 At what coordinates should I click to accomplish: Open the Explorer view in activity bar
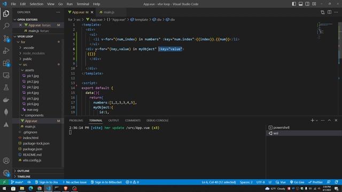[x=6, y=13]
